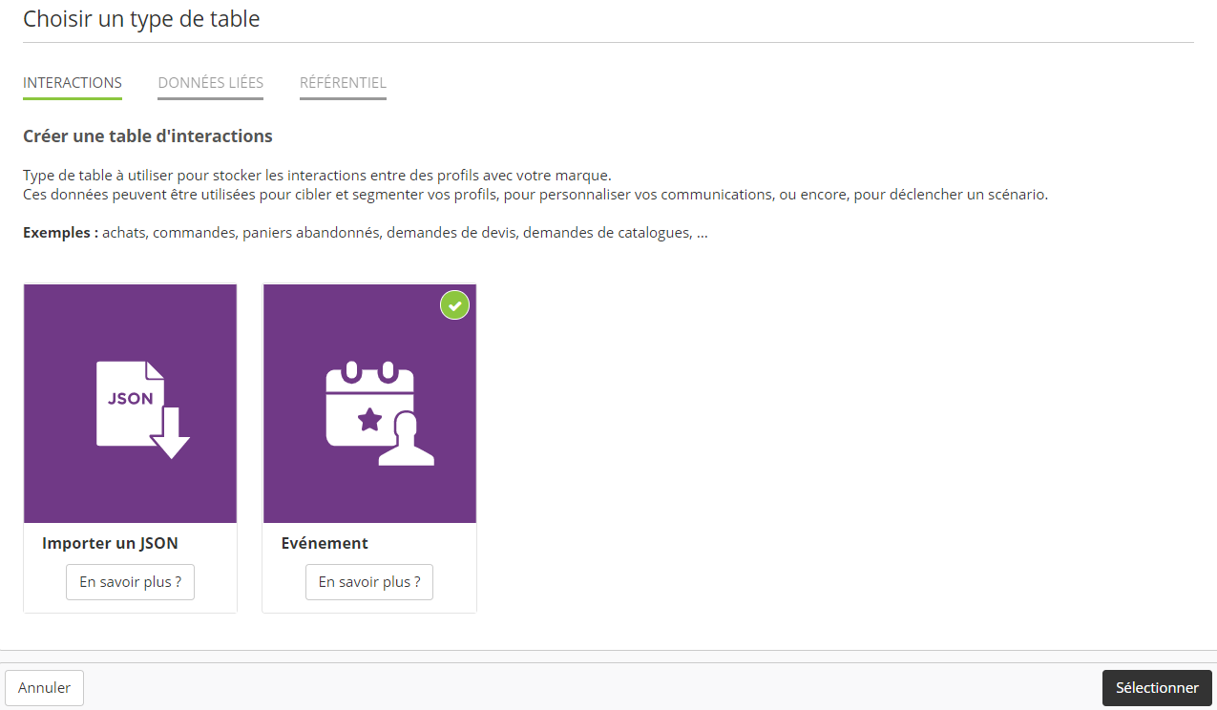Open En savoir plus for Importer un JSON
Screen dimensions: 1217x710
click(130, 582)
